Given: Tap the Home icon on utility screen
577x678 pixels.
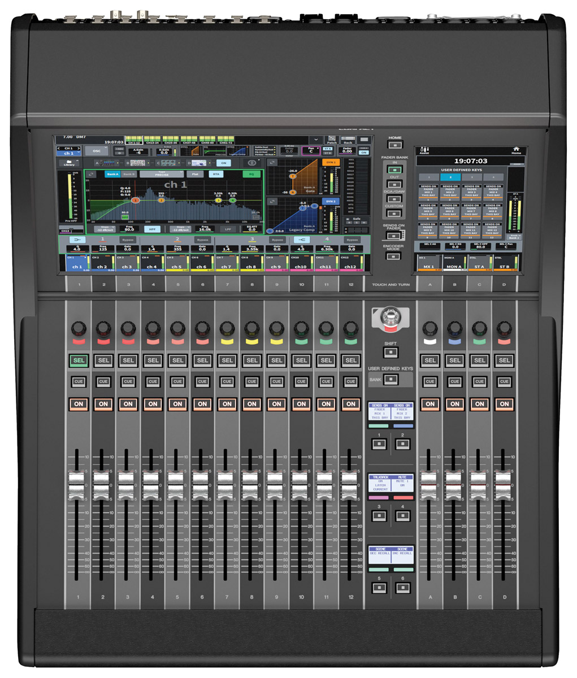Looking at the screenshot, I should tap(516, 150).
